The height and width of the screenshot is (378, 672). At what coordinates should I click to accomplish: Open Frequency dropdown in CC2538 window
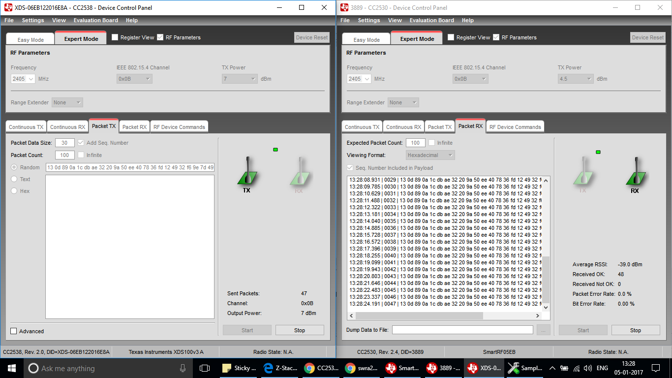23,79
